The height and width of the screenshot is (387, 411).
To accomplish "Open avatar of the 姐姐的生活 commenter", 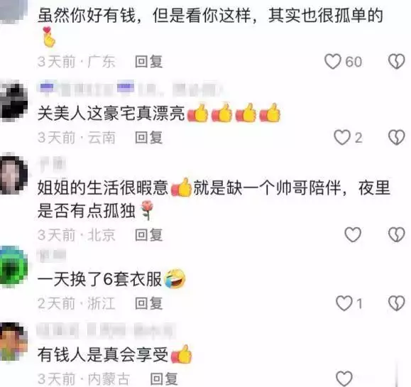I will [13, 175].
